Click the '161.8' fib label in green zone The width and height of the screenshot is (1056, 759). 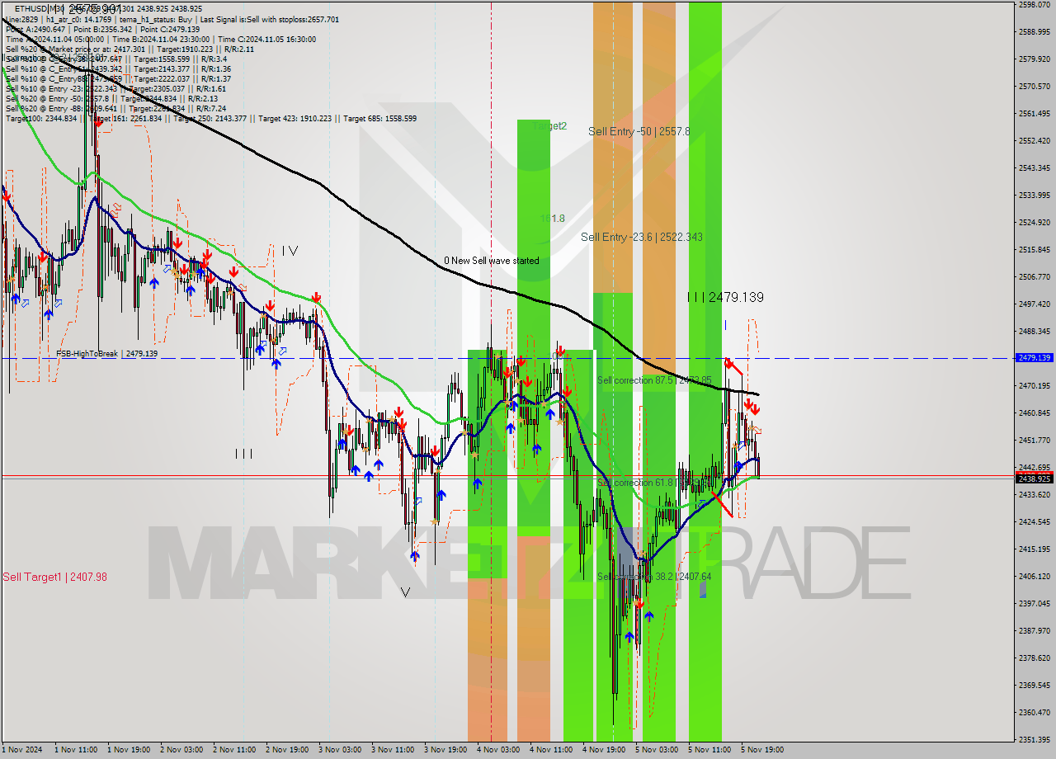point(553,219)
